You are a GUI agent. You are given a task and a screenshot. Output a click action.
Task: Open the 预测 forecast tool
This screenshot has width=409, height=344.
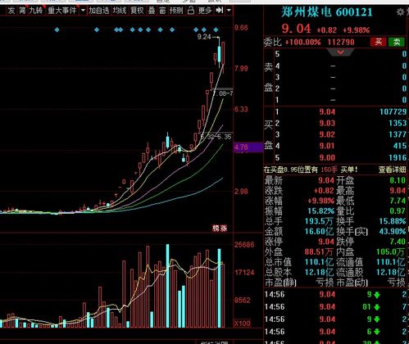(176, 11)
